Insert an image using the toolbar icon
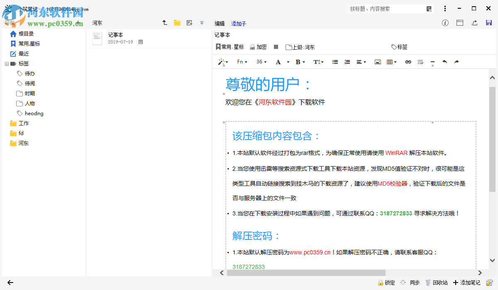The image size is (498, 290). [x=378, y=62]
